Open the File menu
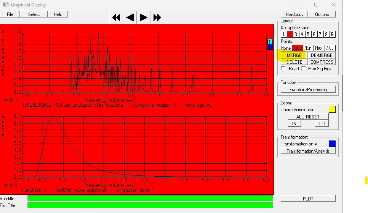The width and height of the screenshot is (368, 213). 10,14
